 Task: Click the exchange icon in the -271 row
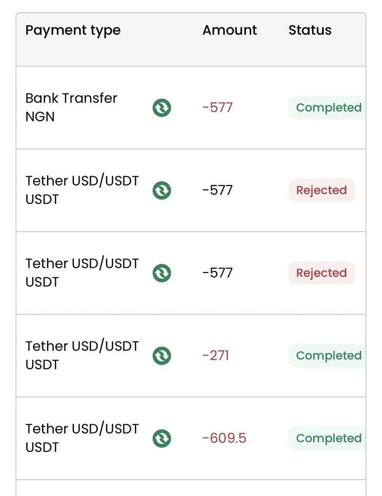point(162,356)
